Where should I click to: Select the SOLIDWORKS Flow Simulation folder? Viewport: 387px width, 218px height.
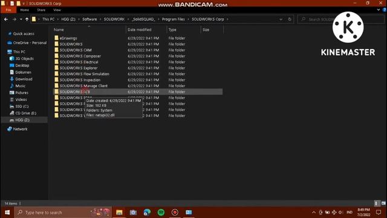(x=138, y=74)
